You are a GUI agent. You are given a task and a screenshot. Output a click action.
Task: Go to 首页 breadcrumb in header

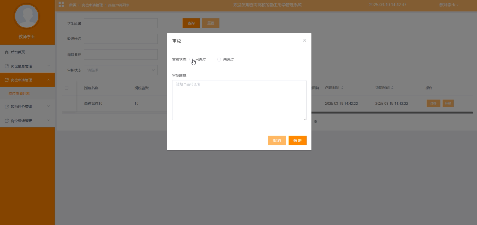(x=73, y=5)
